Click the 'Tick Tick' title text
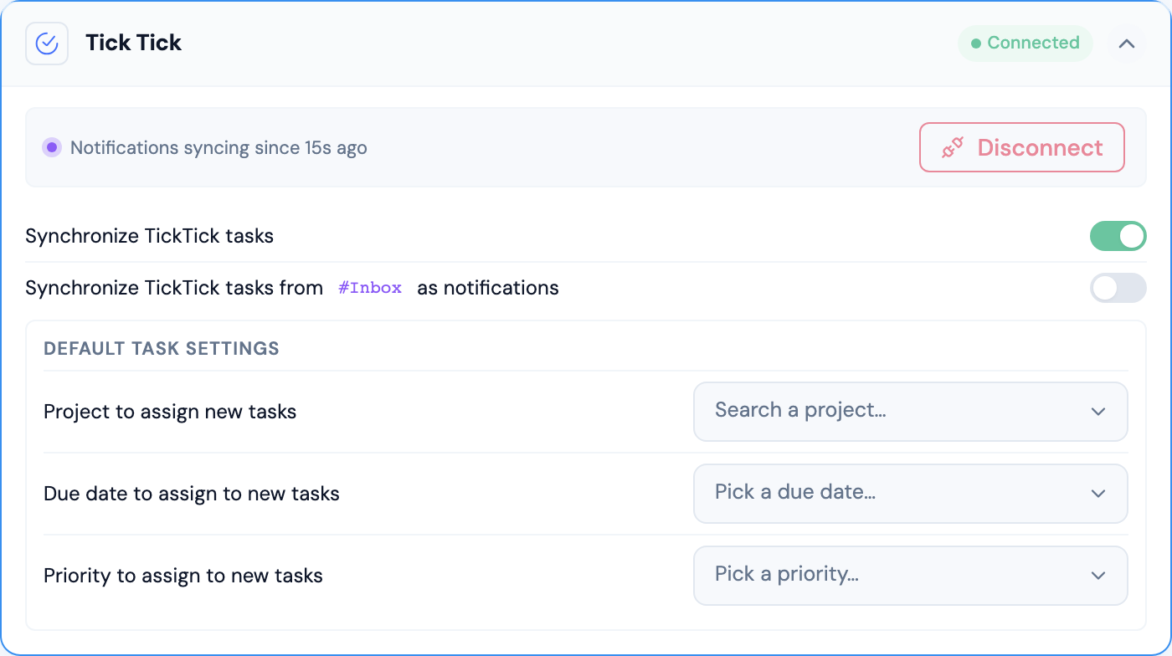The width and height of the screenshot is (1172, 656). point(134,44)
